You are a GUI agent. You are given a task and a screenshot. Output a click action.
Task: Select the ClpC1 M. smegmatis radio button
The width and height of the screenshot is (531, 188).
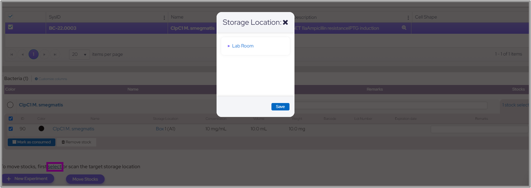[x=10, y=105]
